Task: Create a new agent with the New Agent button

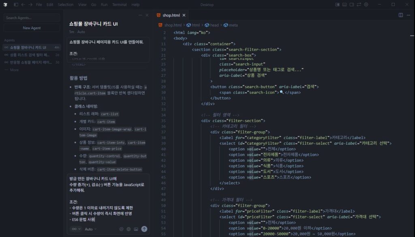Action: (x=31, y=28)
